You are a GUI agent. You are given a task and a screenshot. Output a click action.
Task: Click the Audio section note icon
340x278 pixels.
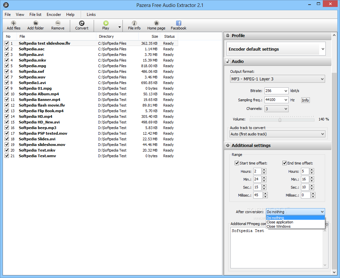click(x=228, y=61)
